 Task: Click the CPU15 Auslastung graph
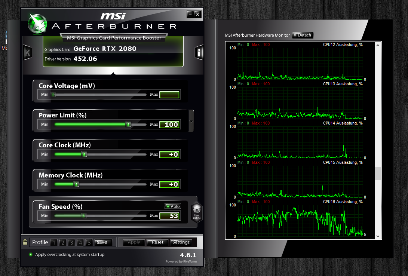click(300, 181)
